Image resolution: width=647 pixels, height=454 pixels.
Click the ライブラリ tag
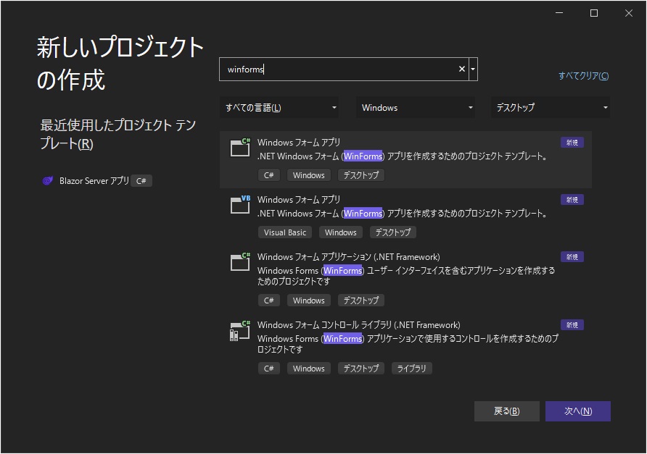(411, 369)
